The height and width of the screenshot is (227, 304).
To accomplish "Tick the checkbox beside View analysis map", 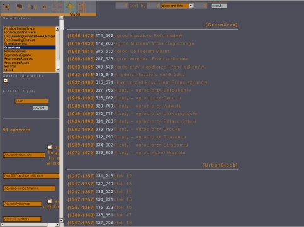I will [50, 201].
